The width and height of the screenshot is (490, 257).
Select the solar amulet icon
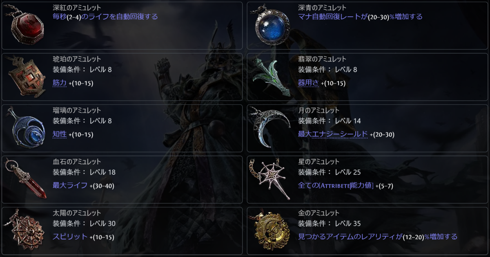click(24, 230)
